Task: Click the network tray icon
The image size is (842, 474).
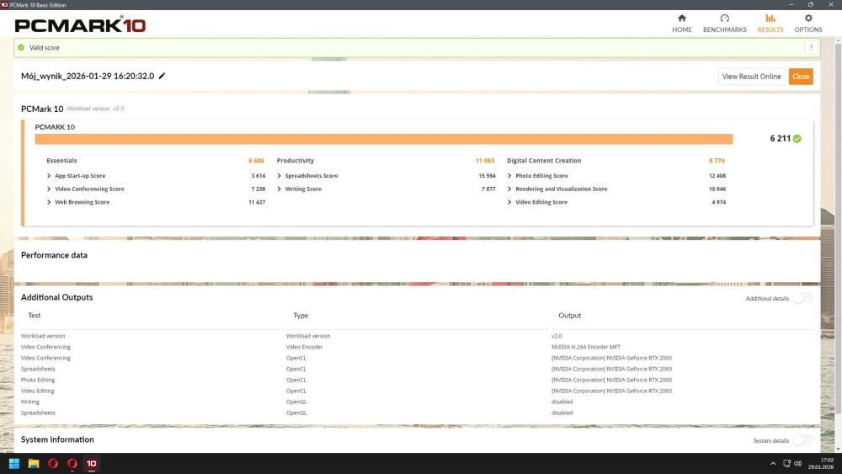Action: (786, 463)
